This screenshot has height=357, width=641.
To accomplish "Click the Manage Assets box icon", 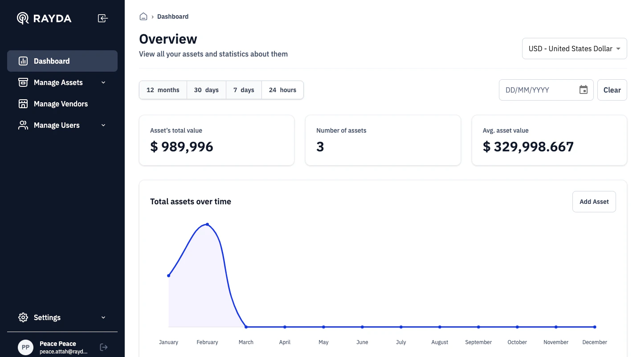I will coord(23,82).
